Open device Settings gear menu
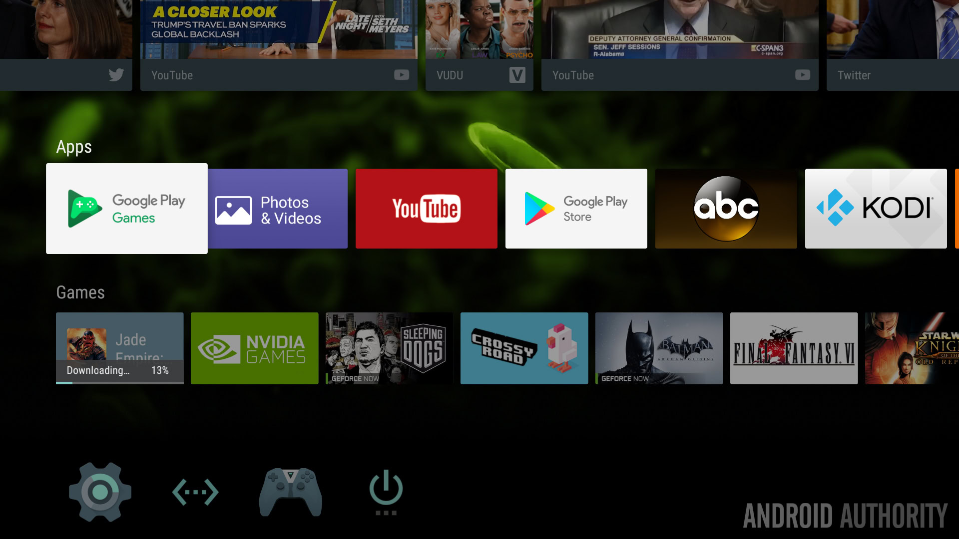Viewport: 959px width, 539px height. (99, 490)
